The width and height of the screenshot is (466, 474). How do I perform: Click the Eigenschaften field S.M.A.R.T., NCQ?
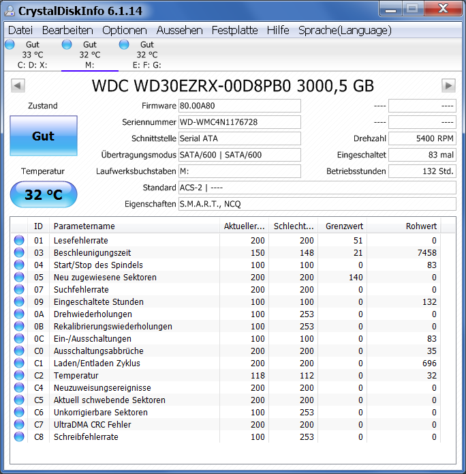(317, 204)
